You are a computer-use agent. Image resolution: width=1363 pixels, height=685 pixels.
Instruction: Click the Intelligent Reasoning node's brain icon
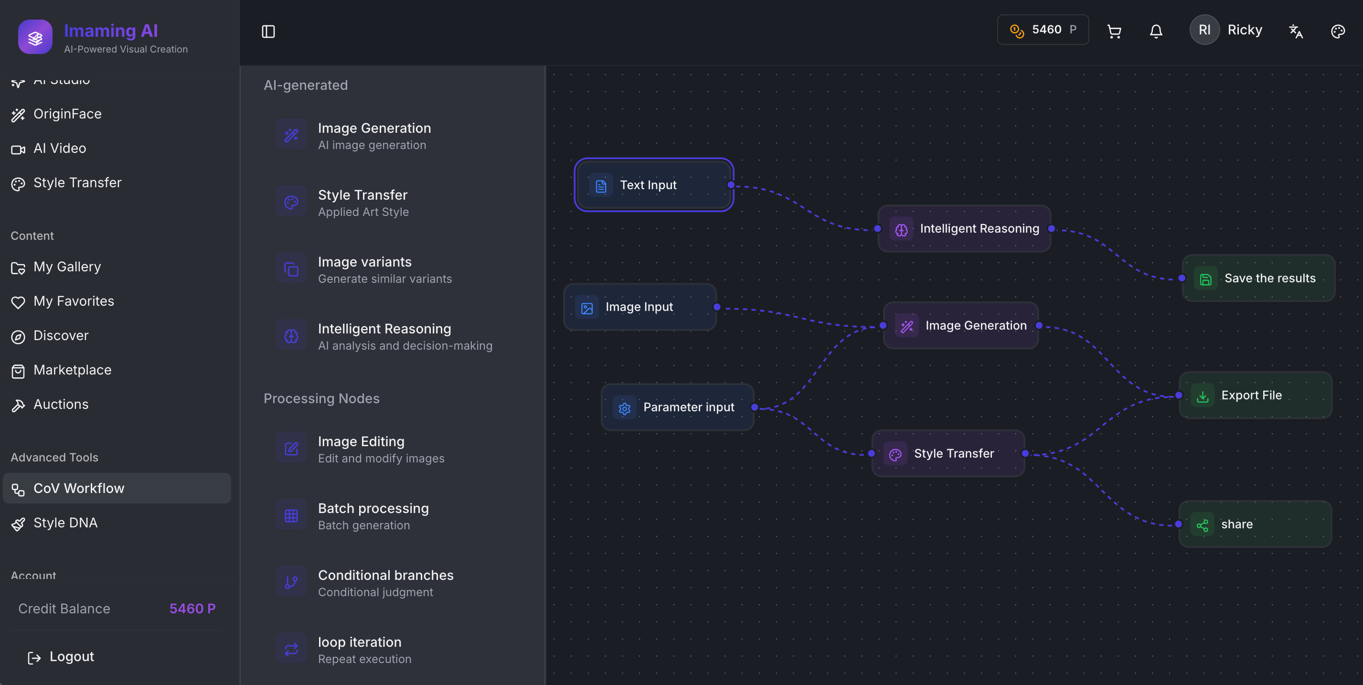tap(901, 230)
